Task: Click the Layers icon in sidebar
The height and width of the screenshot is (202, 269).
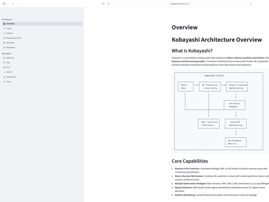Action: point(4,29)
